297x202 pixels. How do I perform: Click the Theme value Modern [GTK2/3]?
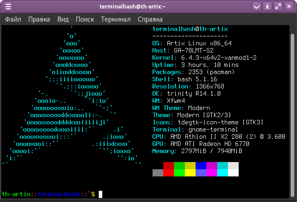pyautogui.click(x=204, y=115)
